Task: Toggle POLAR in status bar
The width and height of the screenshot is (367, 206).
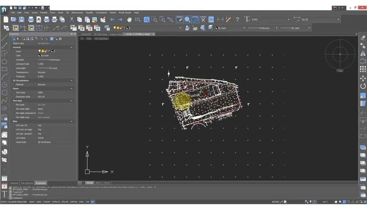Action: point(65,202)
